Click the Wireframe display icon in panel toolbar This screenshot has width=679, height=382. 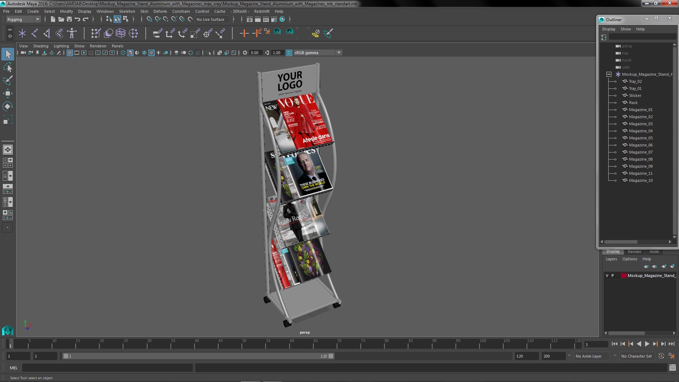click(123, 53)
